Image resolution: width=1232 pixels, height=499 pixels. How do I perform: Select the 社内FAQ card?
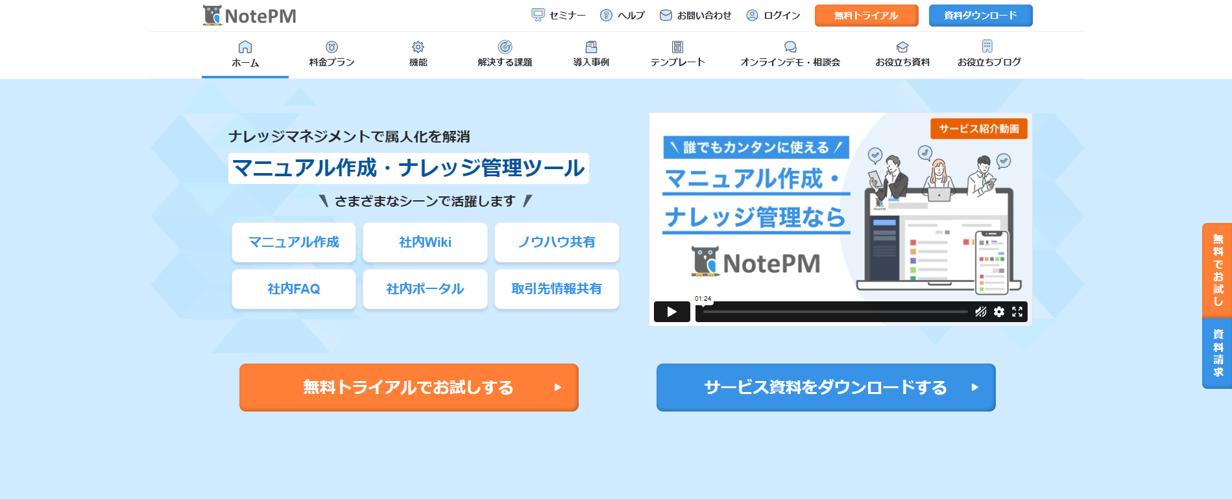point(294,289)
